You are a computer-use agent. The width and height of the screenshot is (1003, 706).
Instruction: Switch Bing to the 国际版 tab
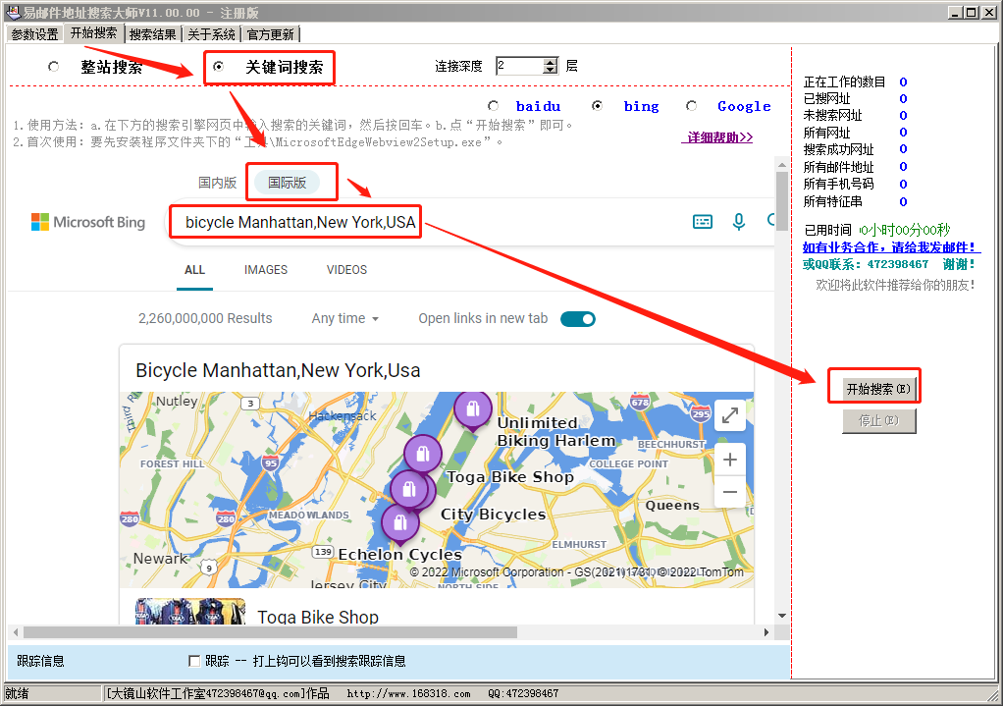click(x=288, y=183)
